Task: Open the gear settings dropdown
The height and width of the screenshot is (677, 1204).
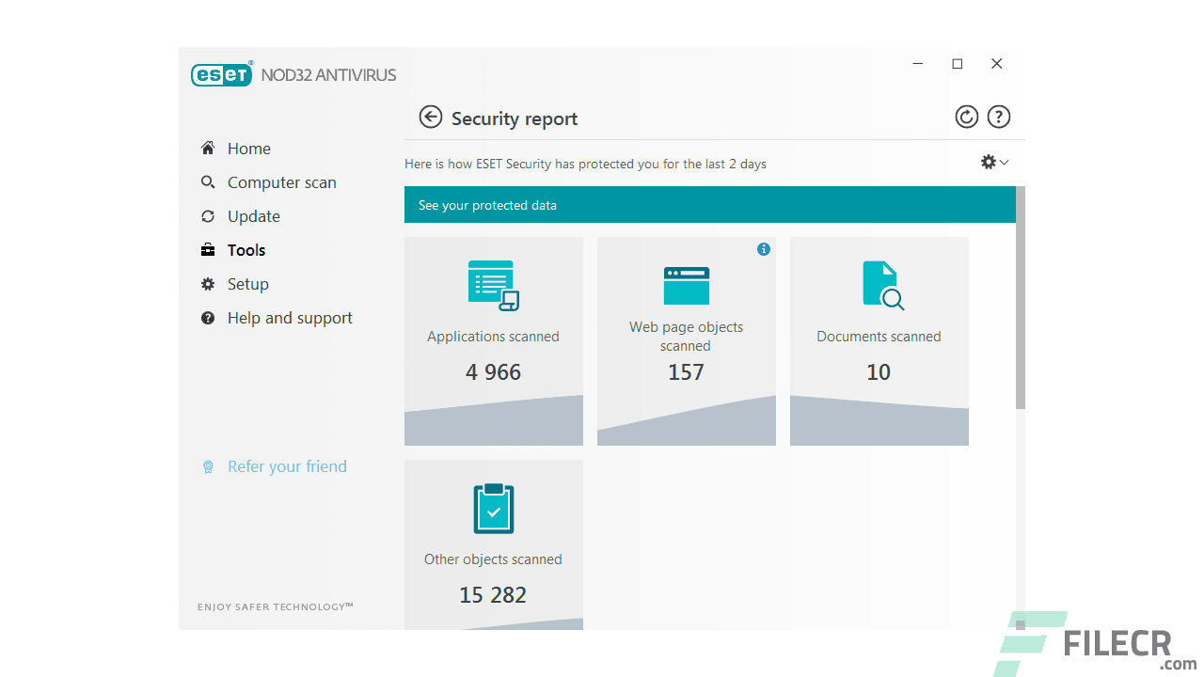Action: click(993, 162)
